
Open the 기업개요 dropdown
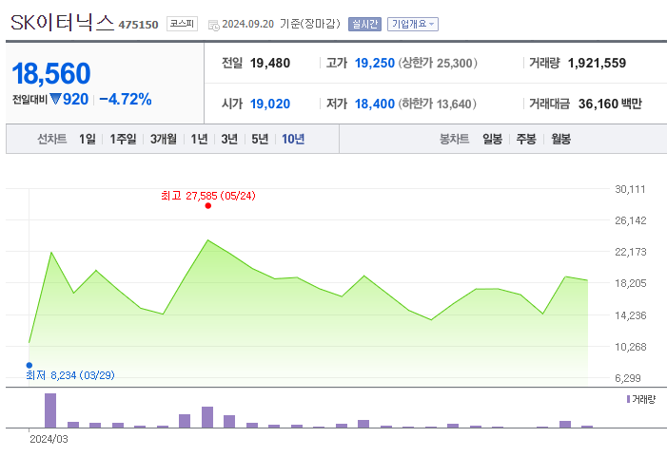pyautogui.click(x=413, y=24)
